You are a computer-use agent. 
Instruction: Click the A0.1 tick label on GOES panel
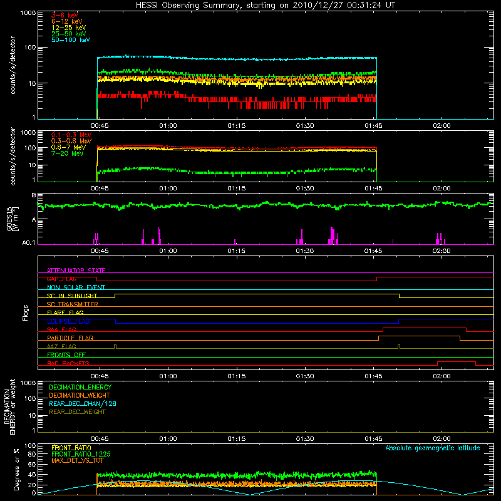coord(29,242)
